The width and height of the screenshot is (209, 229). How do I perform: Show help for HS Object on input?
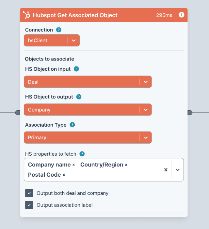click(76, 69)
